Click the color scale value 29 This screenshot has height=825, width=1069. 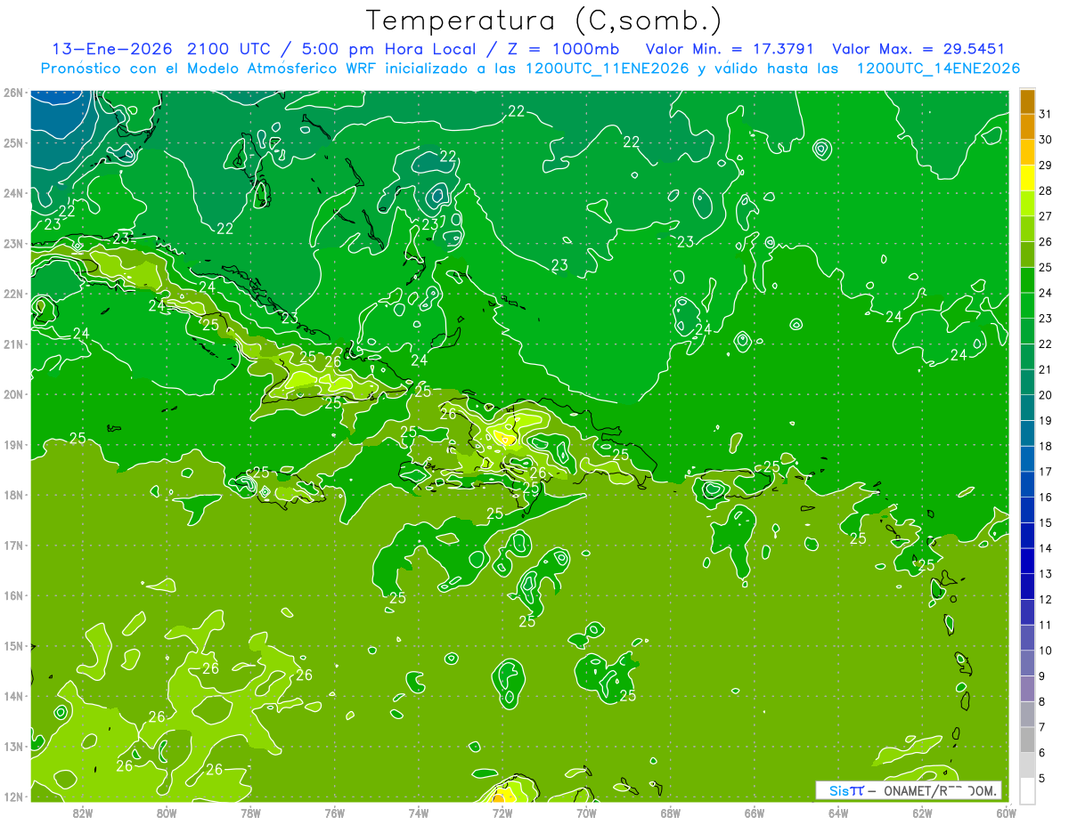click(1045, 165)
